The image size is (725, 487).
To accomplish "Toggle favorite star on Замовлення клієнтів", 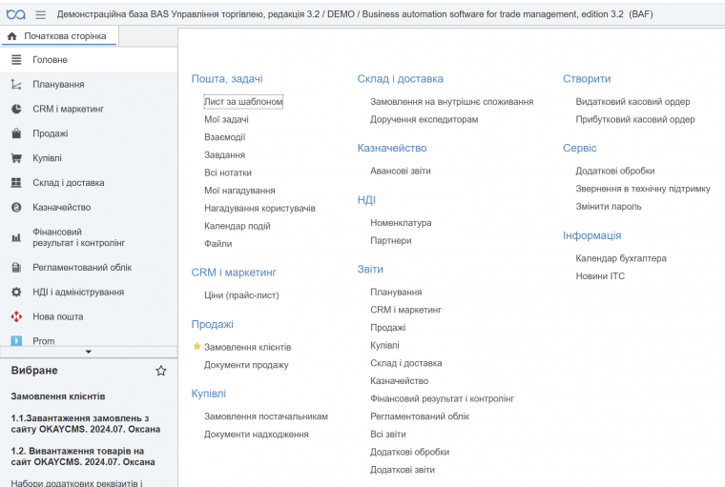I will (x=197, y=347).
